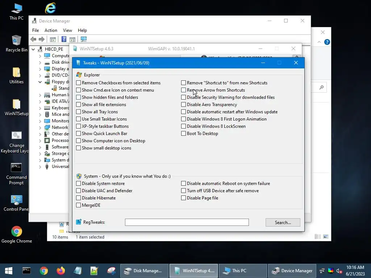Viewport: 371px width, 278px height.
Task: Open Internet Explorer desktop icon
Action: pos(50,8)
